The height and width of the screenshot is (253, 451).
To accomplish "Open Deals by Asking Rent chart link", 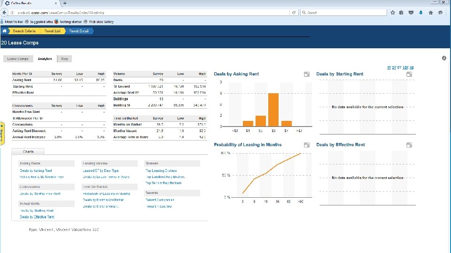I will point(36,171).
